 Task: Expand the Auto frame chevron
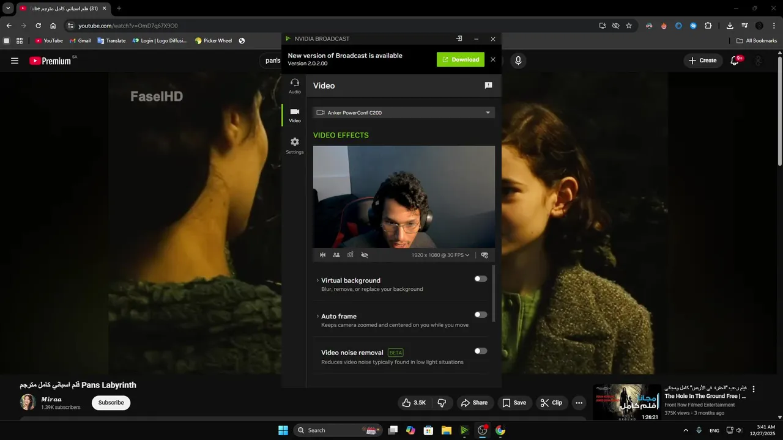coord(317,316)
